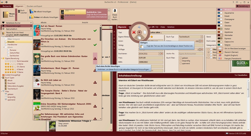Click 'Text bearbeiten' link in Inhaltsbeschreibung
The height and width of the screenshot is (136, 251).
click(x=241, y=75)
